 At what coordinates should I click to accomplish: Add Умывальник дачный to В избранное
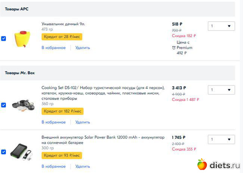click(53, 48)
